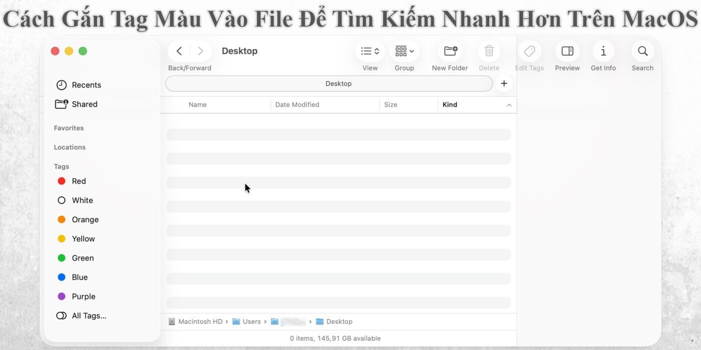This screenshot has width=701, height=350.
Task: Open the Shared sidebar item
Action: pos(85,104)
